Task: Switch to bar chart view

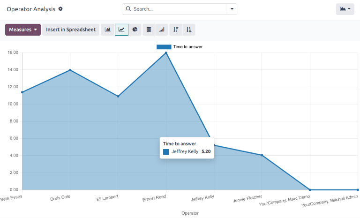Action: (108, 30)
